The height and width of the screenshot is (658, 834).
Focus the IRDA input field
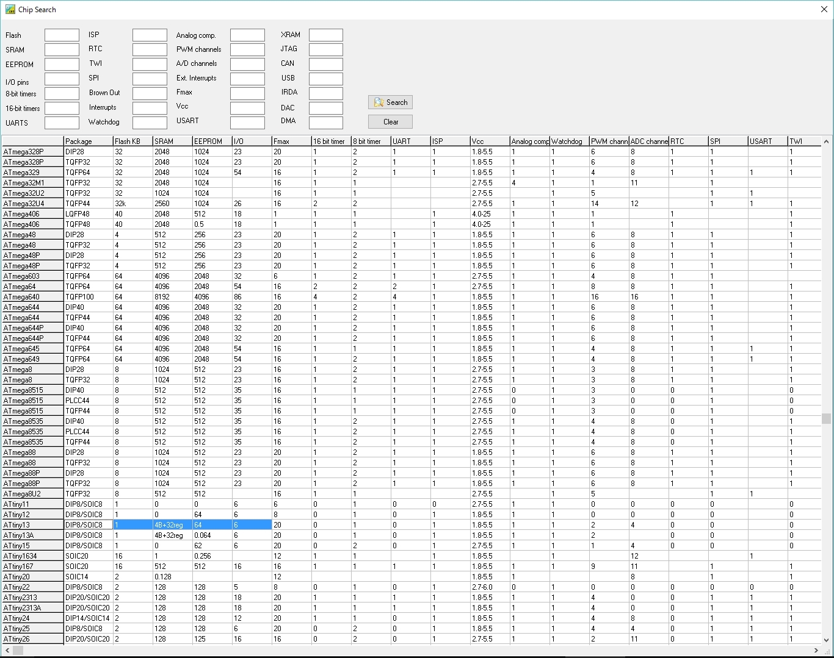[x=325, y=94]
